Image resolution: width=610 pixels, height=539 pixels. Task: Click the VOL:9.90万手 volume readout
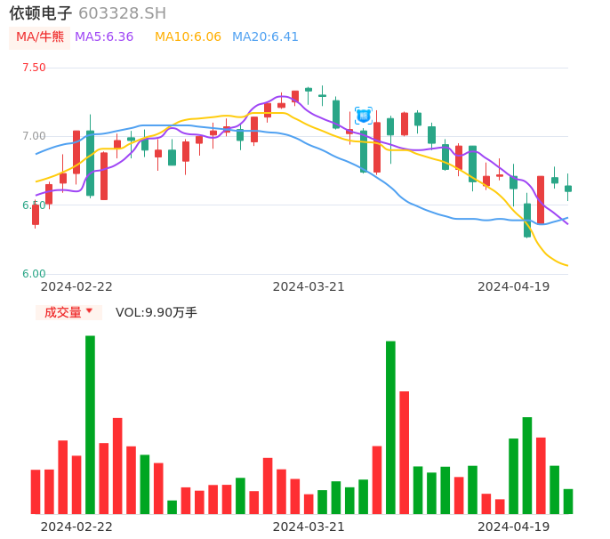pyautogui.click(x=157, y=312)
